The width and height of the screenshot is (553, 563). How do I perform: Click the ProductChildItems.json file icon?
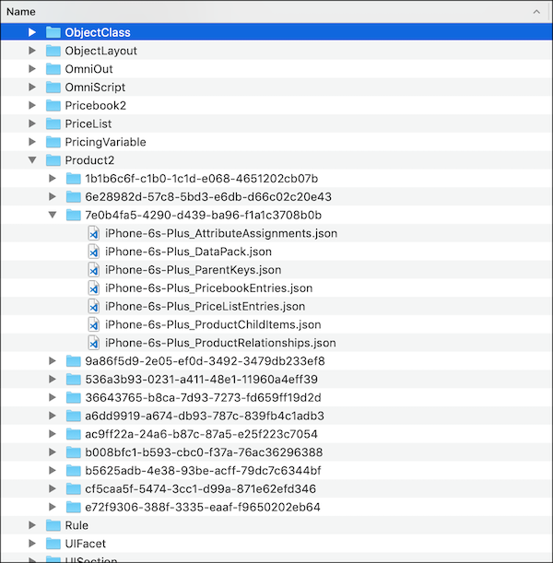(94, 324)
